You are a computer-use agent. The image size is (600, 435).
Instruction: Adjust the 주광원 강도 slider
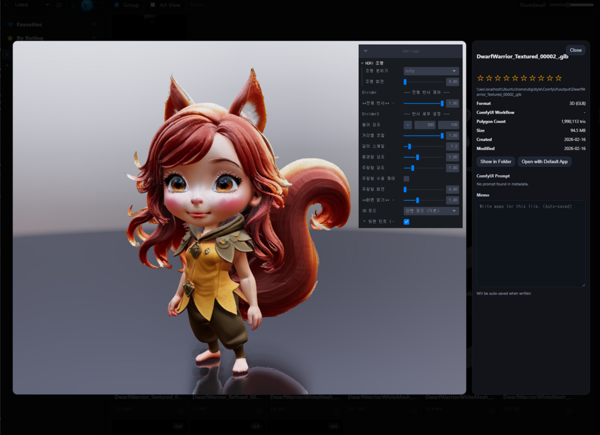(424, 168)
